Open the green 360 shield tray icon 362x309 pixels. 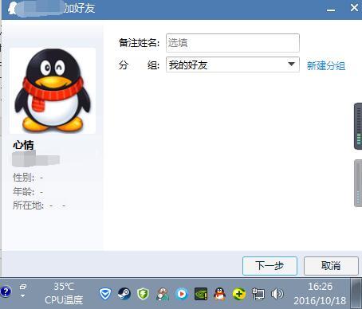click(x=144, y=294)
